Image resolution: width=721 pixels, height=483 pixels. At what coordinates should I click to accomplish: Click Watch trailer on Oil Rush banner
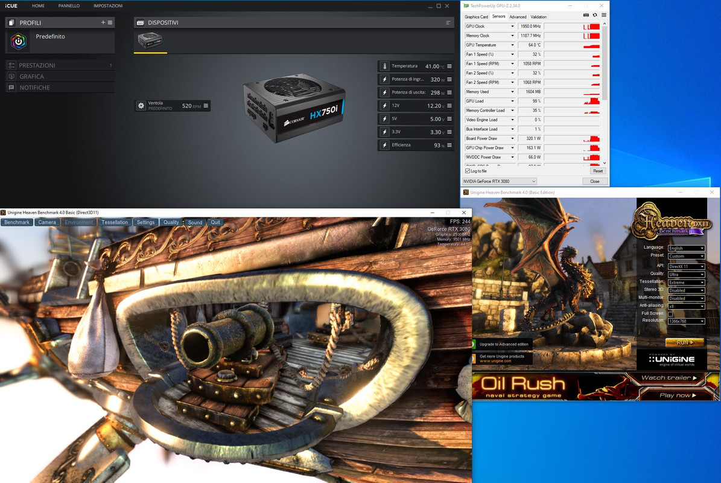coord(669,378)
